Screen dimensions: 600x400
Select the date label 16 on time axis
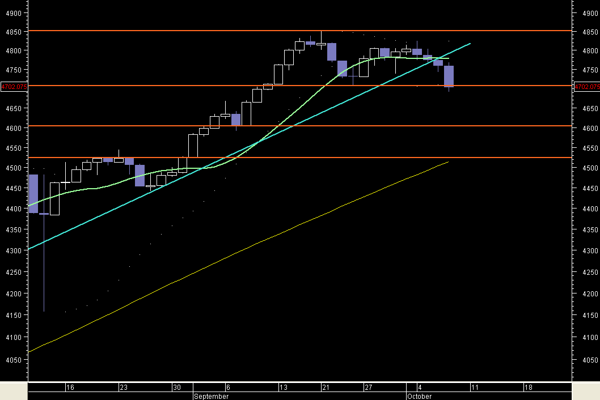tap(70, 388)
